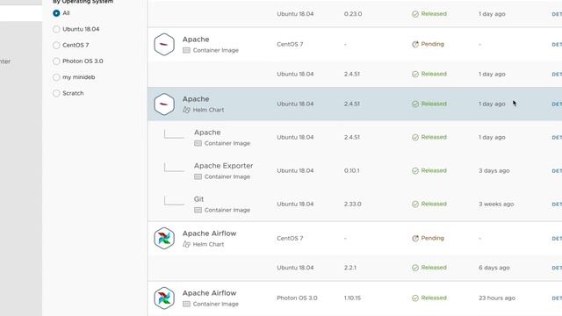
Task: Click Apache Airflow Helm Chart pinwheel logo
Action: coord(164,238)
